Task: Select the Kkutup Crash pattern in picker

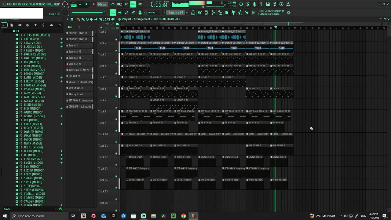Action: point(79,94)
